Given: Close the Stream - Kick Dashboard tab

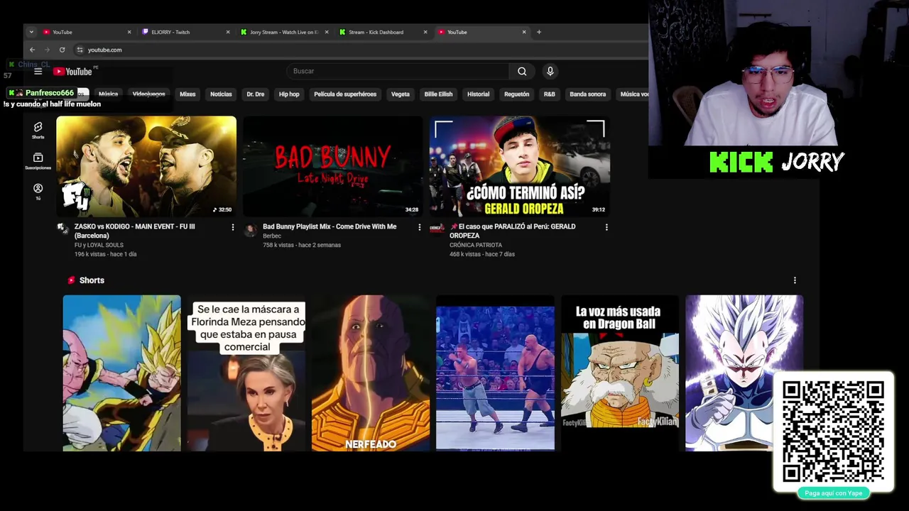Looking at the screenshot, I should coord(425,32).
